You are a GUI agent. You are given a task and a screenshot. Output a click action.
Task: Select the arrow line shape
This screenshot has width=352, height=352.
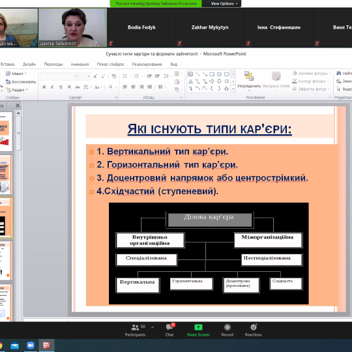point(205,74)
